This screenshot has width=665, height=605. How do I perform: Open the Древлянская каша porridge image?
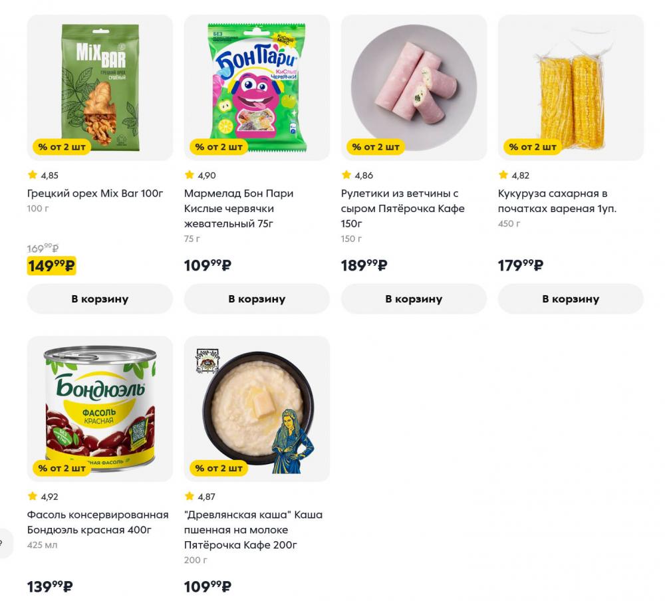[257, 406]
